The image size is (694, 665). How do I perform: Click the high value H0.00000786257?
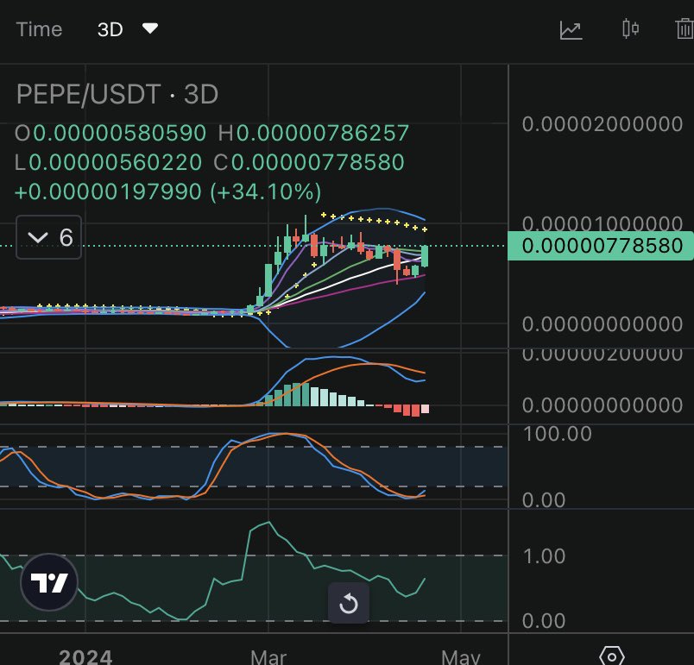(x=313, y=133)
